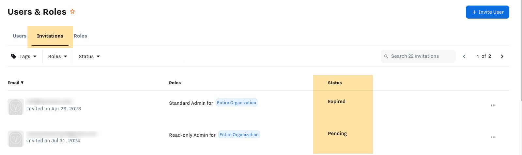Click the favorite star next to Users & Roles

point(72,12)
